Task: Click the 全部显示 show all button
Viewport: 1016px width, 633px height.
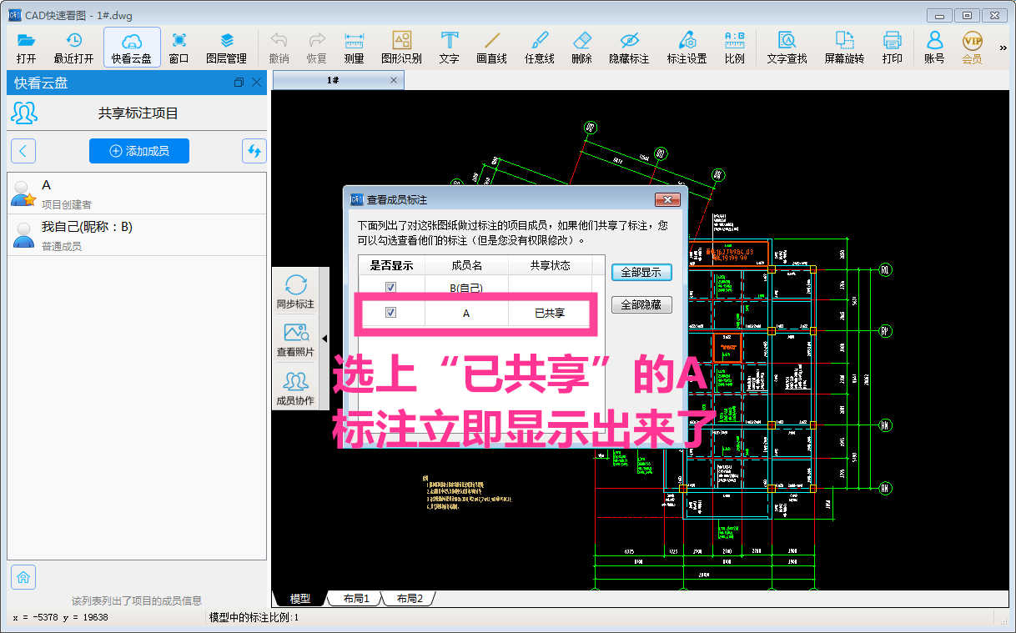Action: 641,273
